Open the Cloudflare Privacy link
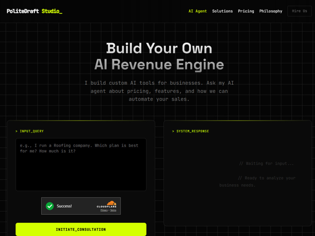 104,210
